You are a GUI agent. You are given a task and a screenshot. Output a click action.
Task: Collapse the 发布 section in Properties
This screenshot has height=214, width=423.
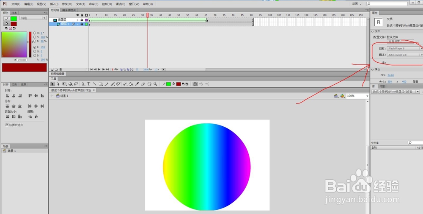(373, 31)
